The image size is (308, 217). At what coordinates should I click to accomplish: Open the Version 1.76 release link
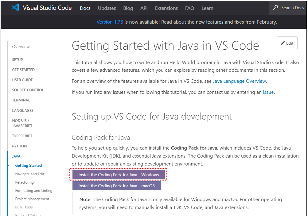110,22
